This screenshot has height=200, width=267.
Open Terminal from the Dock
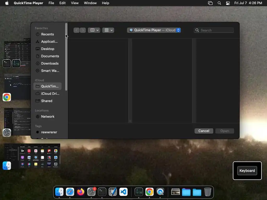102,192
